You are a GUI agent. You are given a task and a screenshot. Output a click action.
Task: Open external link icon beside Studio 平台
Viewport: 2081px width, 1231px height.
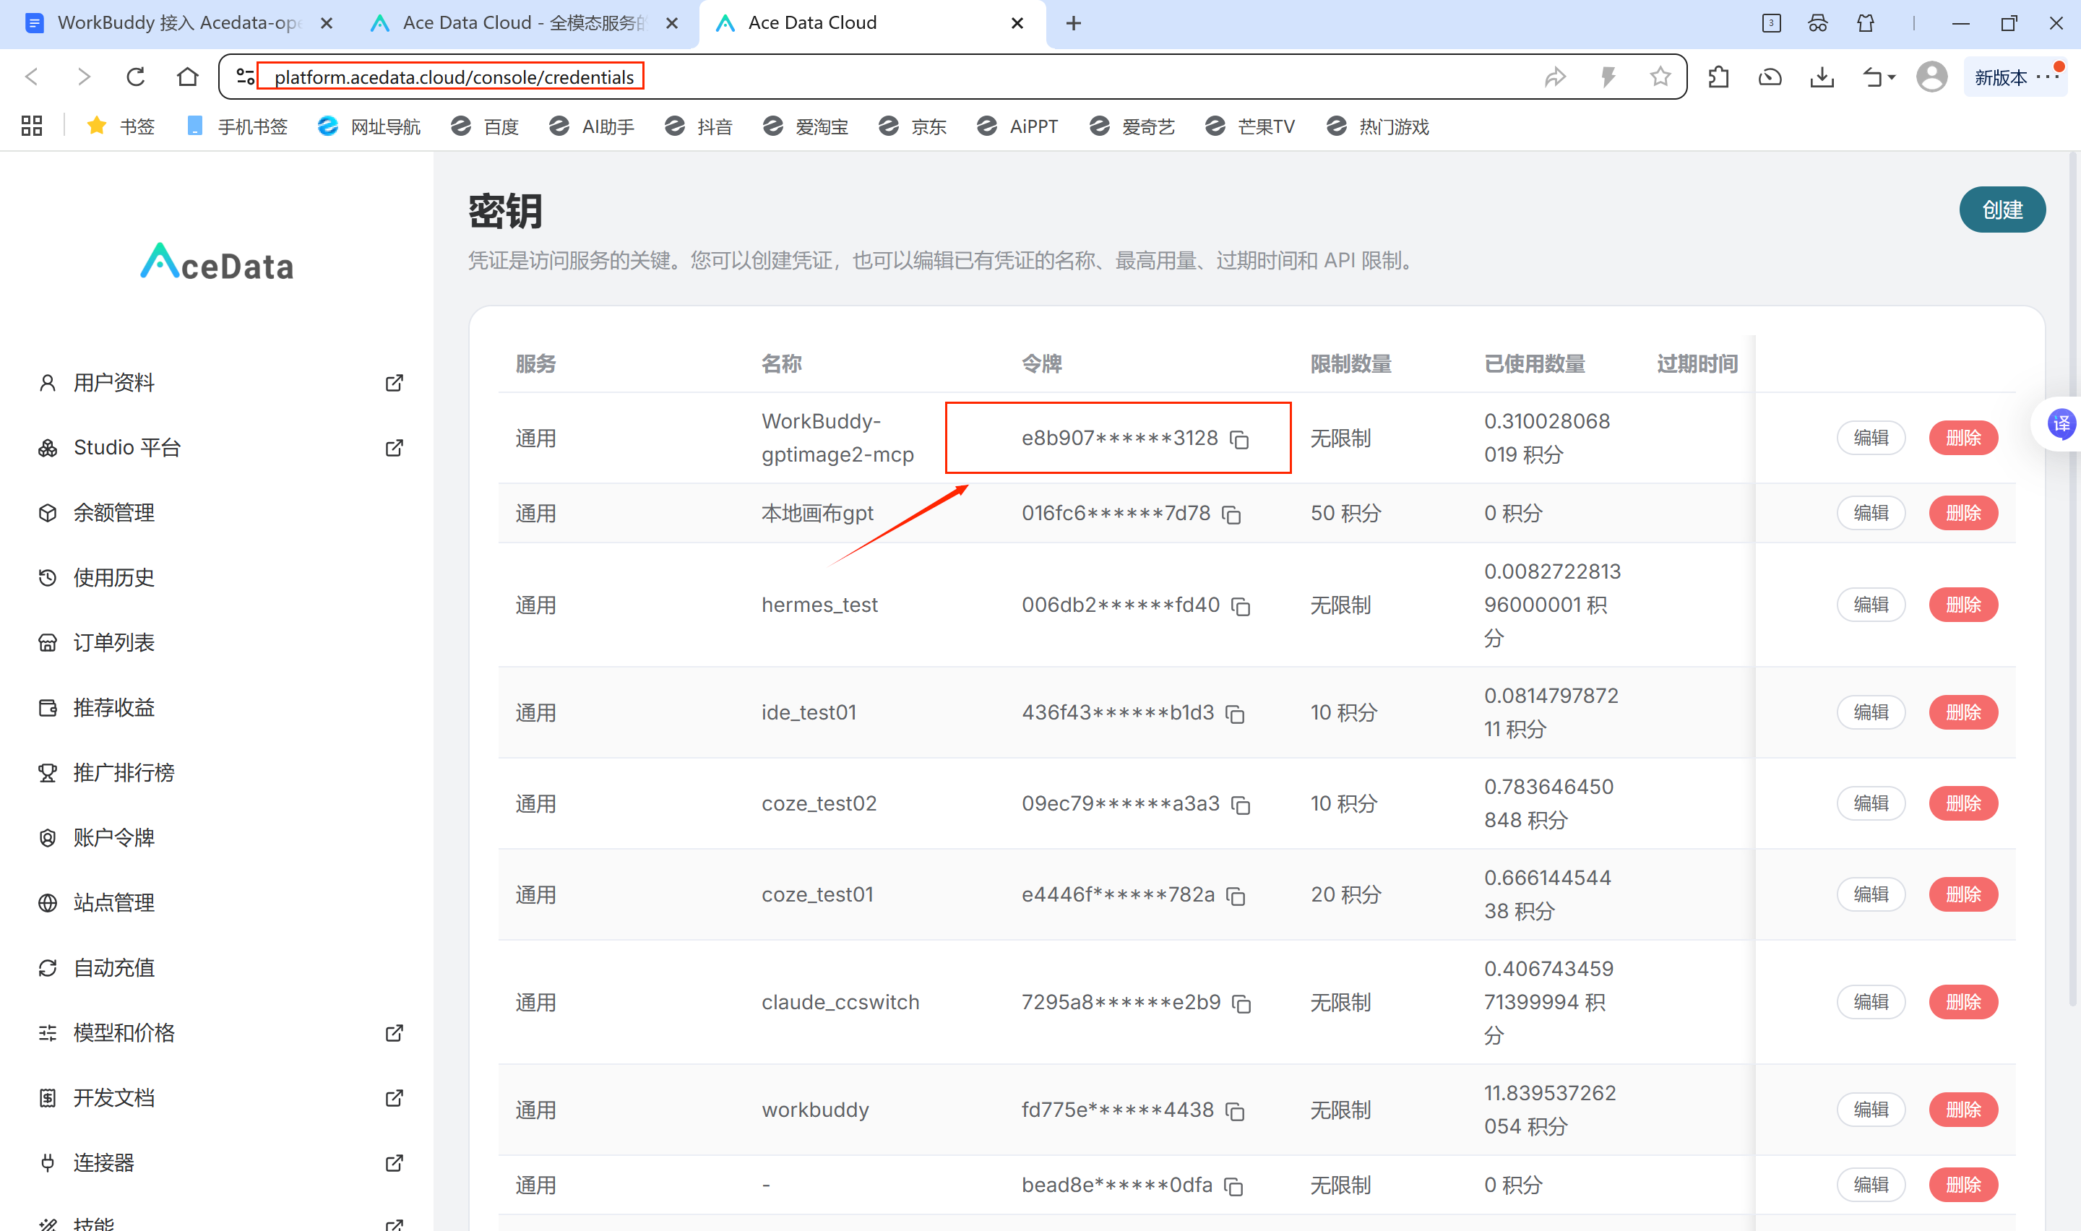[395, 448]
